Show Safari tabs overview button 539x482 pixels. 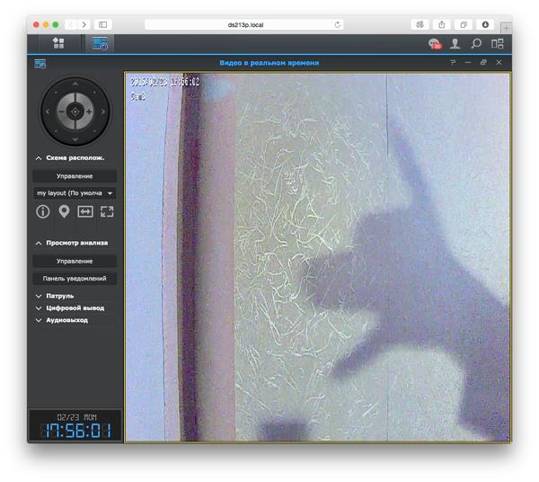(464, 25)
